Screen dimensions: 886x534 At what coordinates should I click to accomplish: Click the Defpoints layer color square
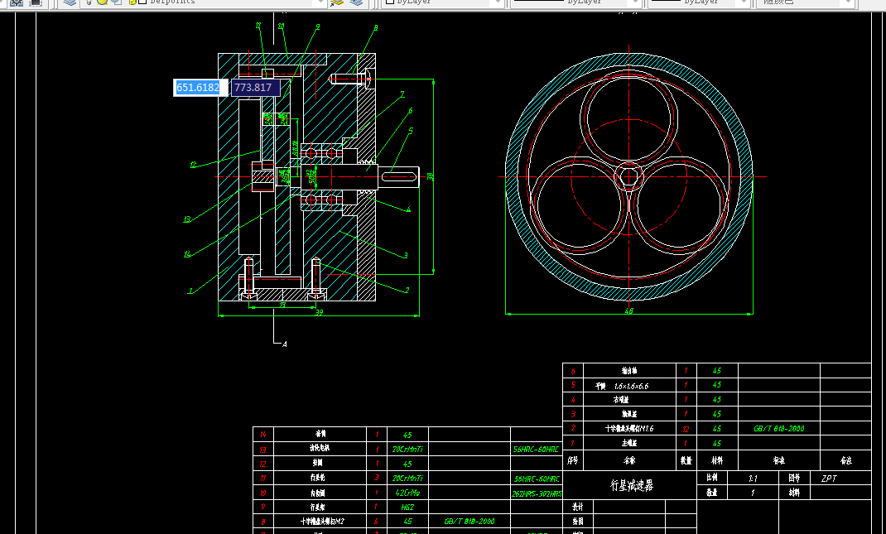coord(143,2)
